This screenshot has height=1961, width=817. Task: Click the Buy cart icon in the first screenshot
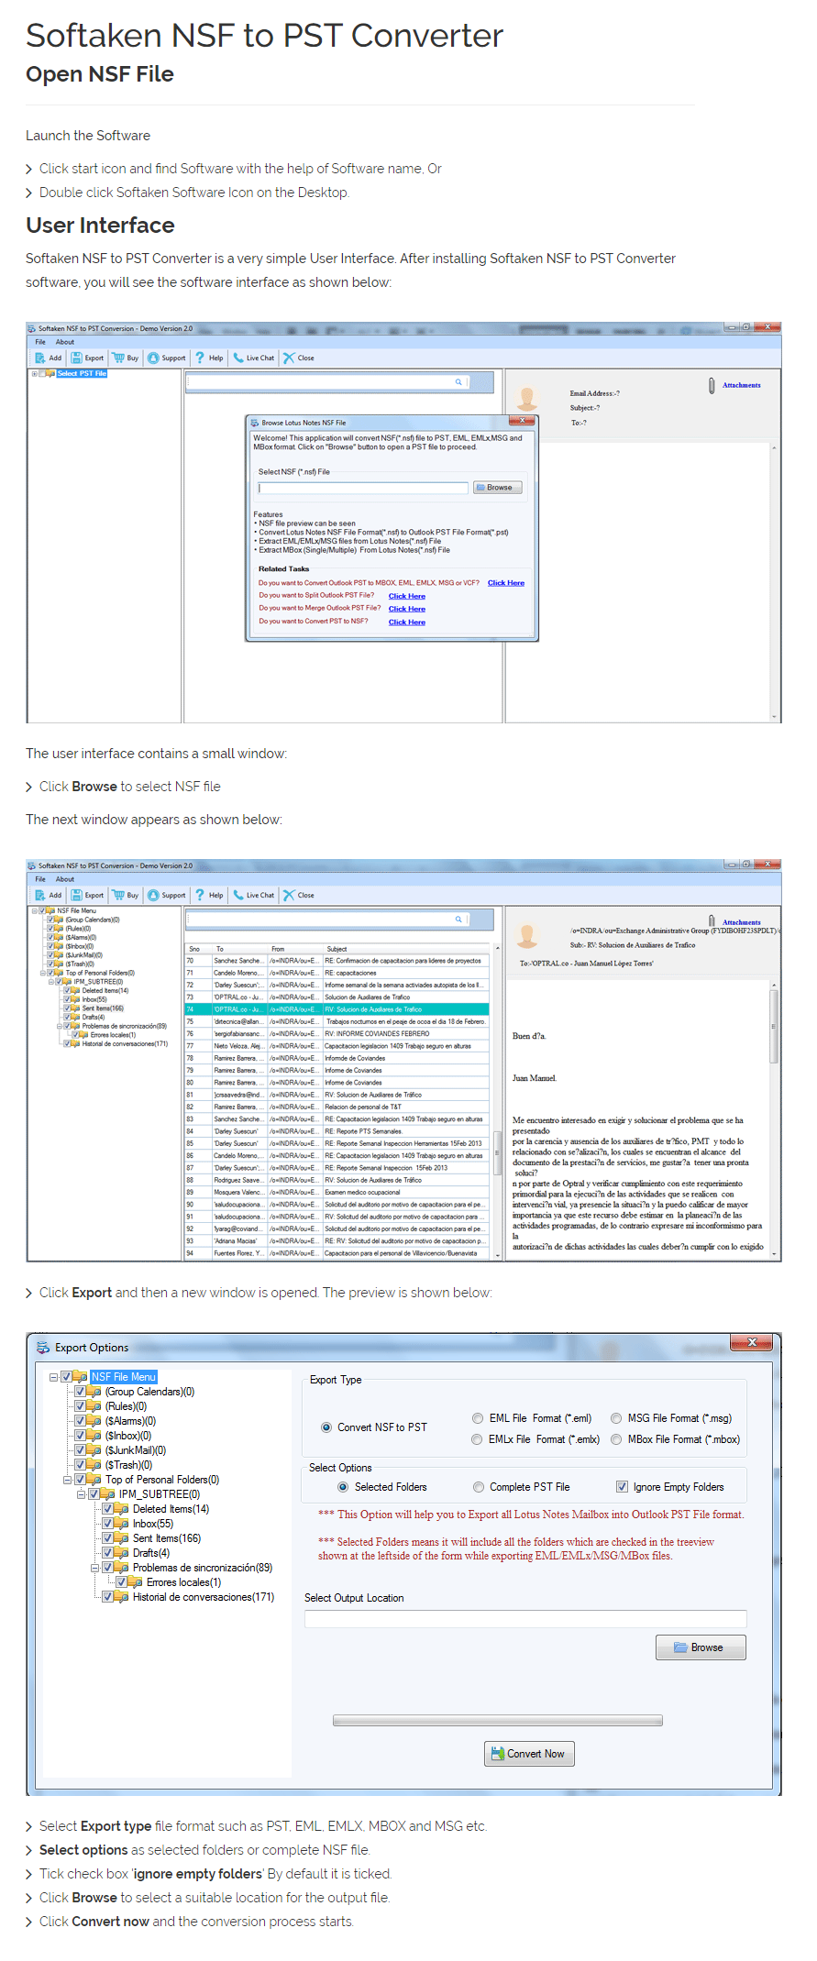coord(118,358)
